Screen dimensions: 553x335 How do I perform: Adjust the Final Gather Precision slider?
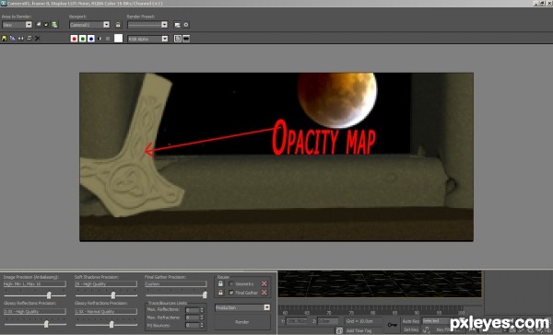coord(205,295)
